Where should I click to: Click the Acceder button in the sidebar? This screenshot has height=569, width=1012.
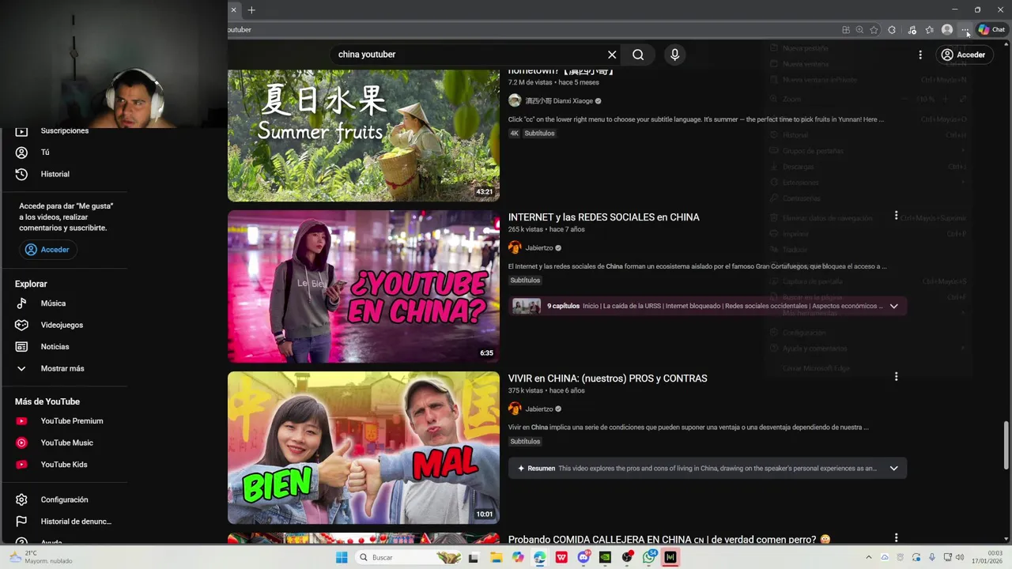(48, 250)
